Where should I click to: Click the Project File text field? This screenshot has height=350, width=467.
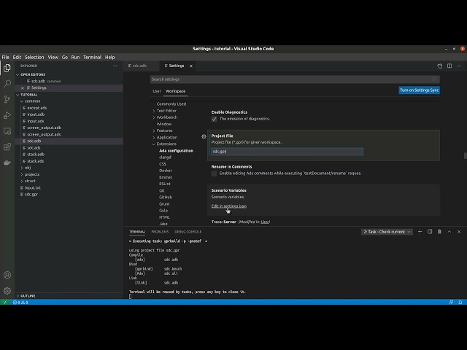287,152
